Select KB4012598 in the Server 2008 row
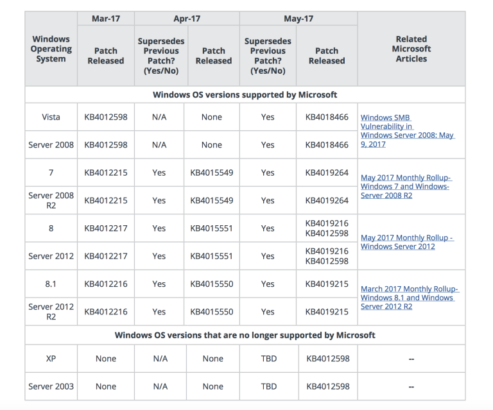493x410 pixels. [x=106, y=144]
